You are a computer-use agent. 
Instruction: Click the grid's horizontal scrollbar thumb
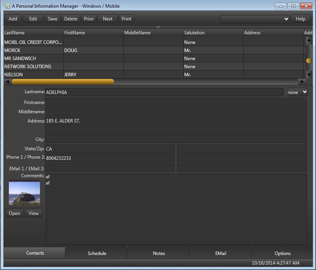pos(63,82)
